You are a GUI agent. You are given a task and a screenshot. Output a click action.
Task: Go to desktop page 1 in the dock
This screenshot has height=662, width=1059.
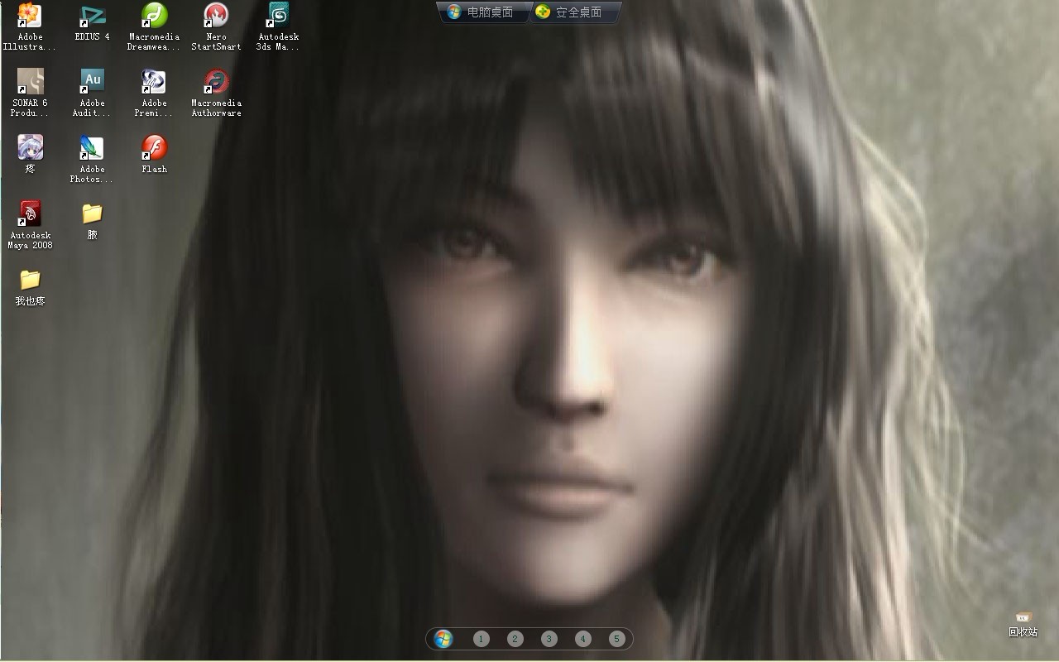[482, 639]
